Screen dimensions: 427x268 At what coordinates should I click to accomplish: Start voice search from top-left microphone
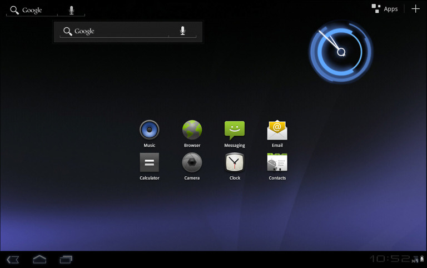(71, 11)
